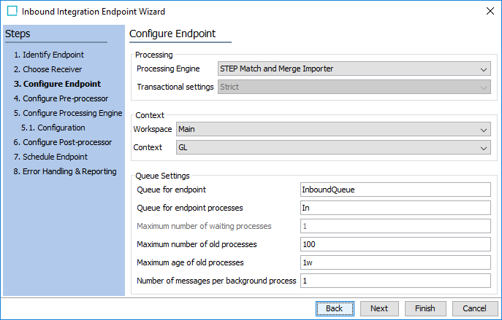Open the Schedule Endpoint step
Image resolution: width=502 pixels, height=320 pixels.
(x=50, y=157)
